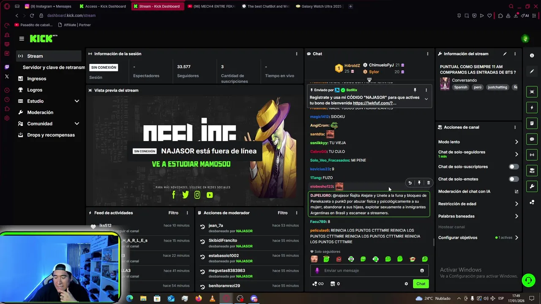Open Moderación del chat con IA link
This screenshot has width=541, height=304.
tap(478, 192)
